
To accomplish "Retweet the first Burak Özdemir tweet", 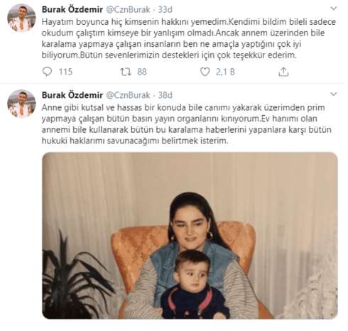I will (126, 72).
